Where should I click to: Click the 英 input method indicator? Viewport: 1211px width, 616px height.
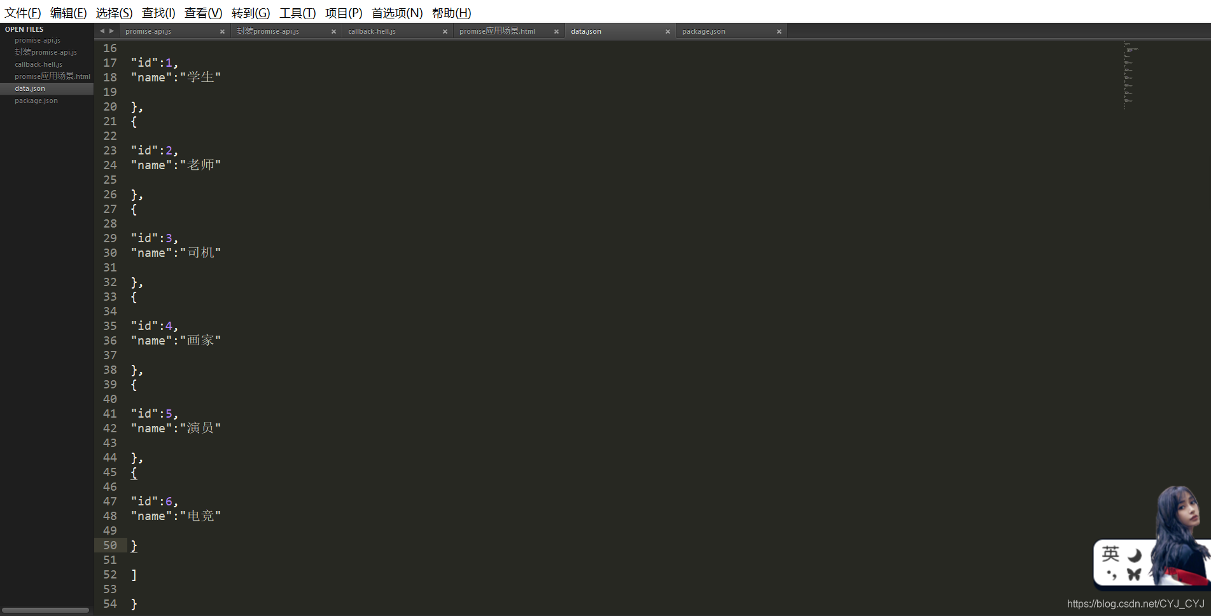[x=1111, y=554]
